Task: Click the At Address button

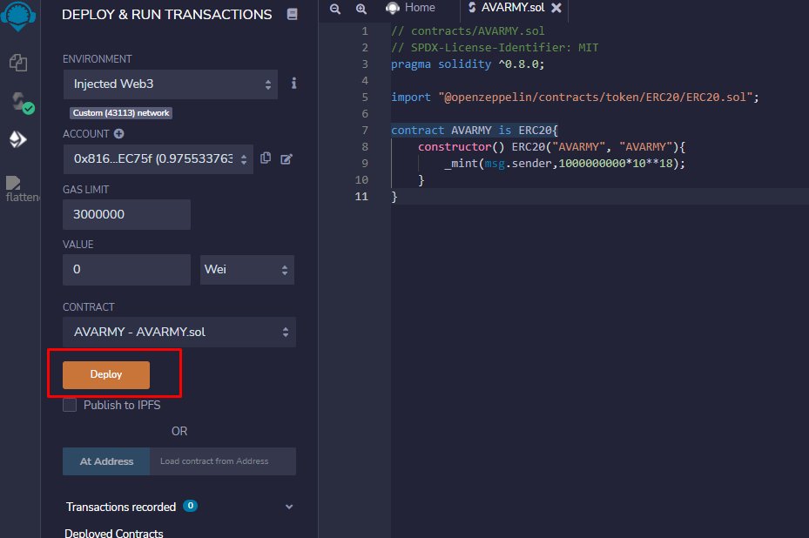Action: click(106, 461)
